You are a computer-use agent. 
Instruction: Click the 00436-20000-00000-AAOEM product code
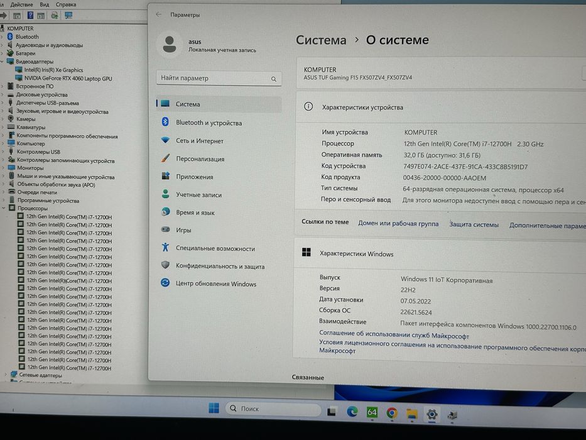point(444,178)
